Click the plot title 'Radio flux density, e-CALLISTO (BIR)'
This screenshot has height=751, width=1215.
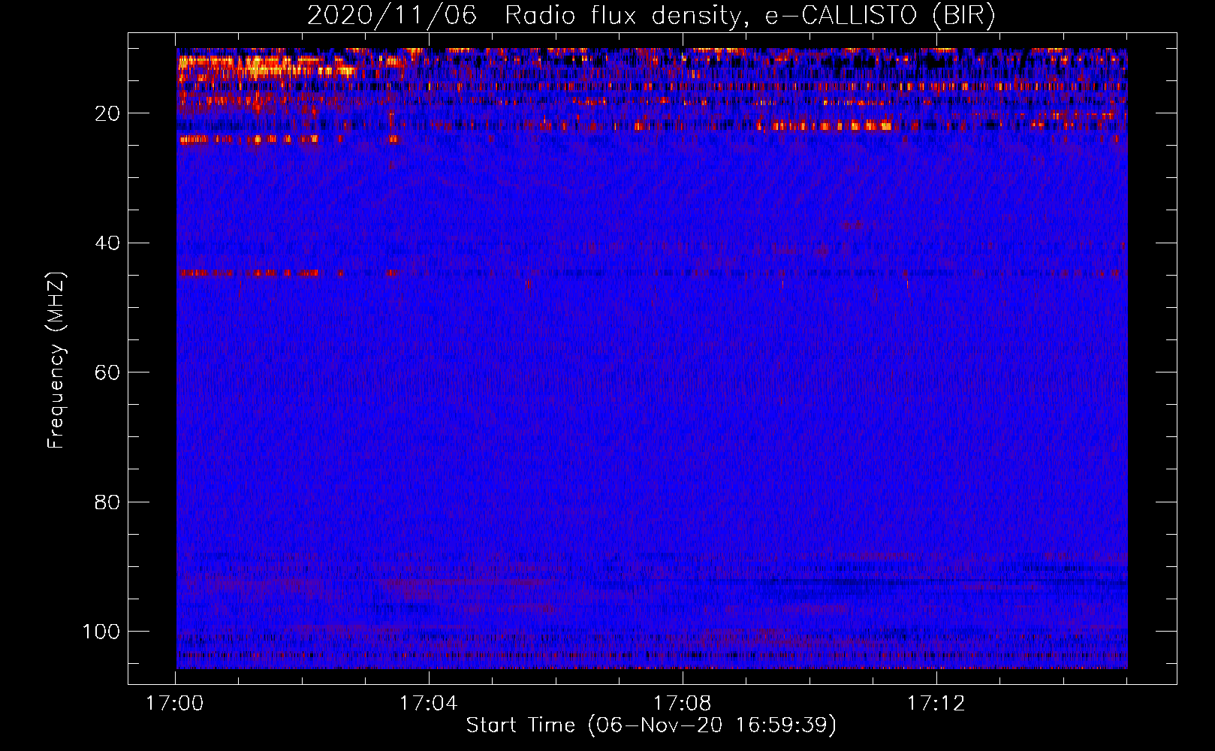750,16
